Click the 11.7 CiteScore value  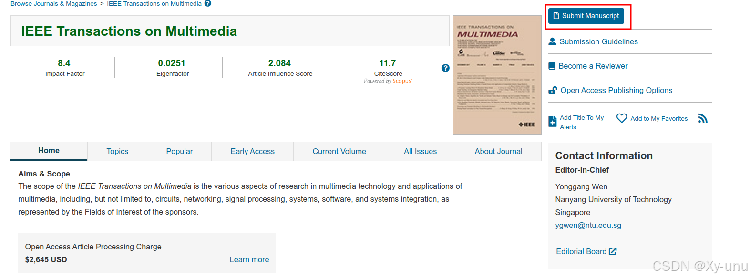tap(387, 63)
